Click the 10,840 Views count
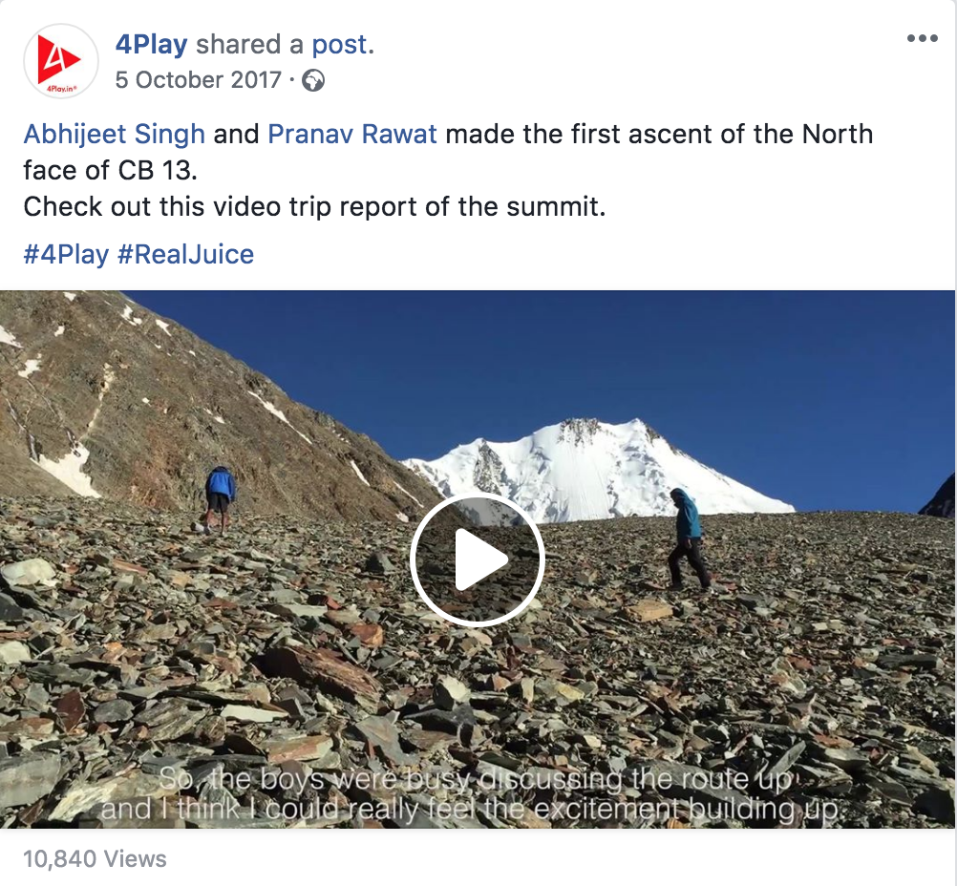Viewport: 957px width, 886px height. pos(95,859)
